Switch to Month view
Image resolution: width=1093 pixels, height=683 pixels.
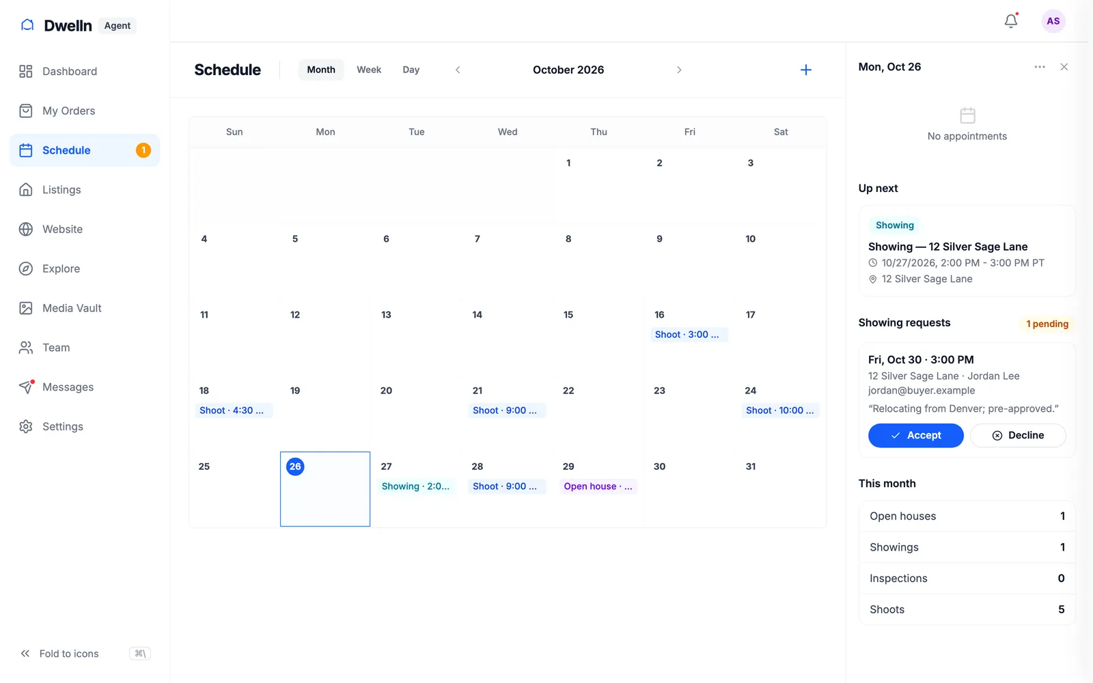[x=321, y=70]
